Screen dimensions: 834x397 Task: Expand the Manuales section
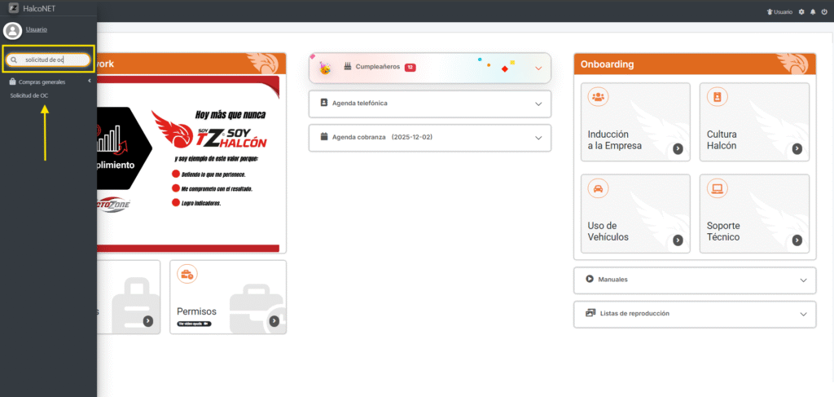click(803, 280)
